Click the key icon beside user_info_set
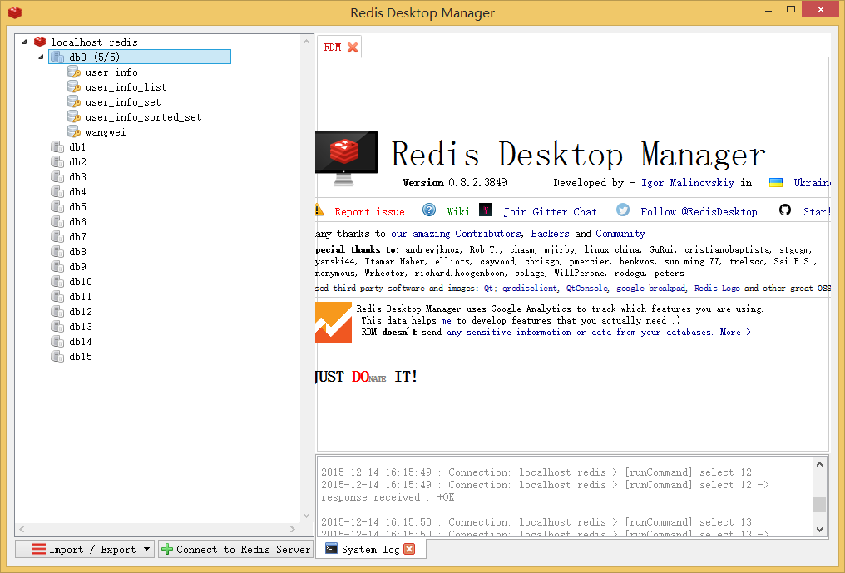 (x=74, y=101)
